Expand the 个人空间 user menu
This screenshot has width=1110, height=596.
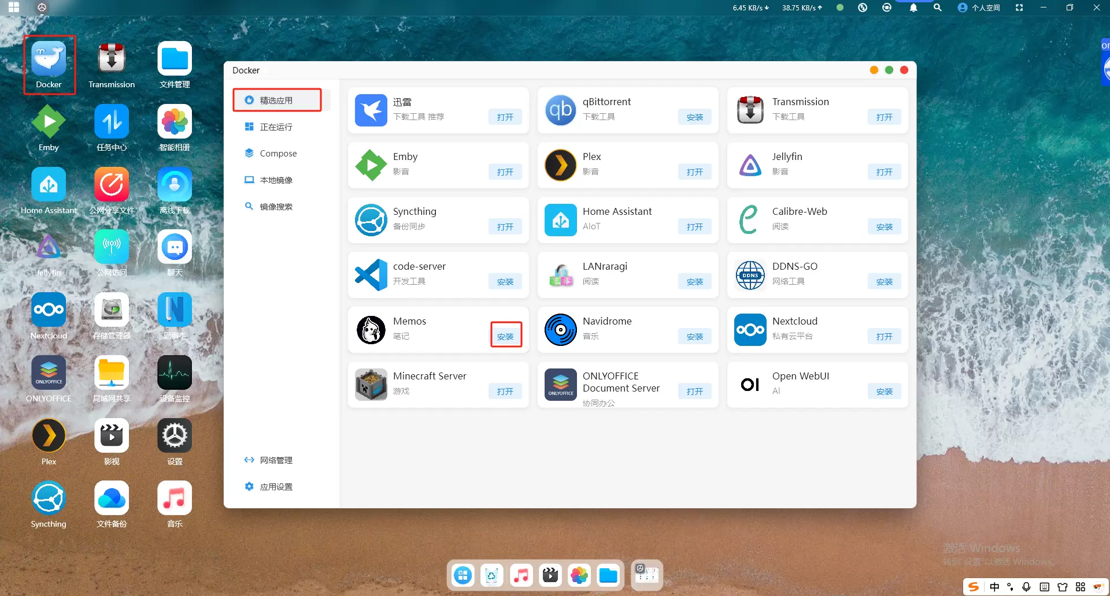(x=979, y=8)
